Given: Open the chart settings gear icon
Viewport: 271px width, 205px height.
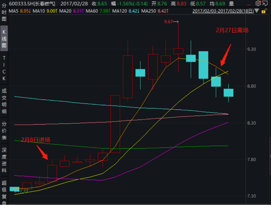Looking at the screenshot, I should 258,3.
